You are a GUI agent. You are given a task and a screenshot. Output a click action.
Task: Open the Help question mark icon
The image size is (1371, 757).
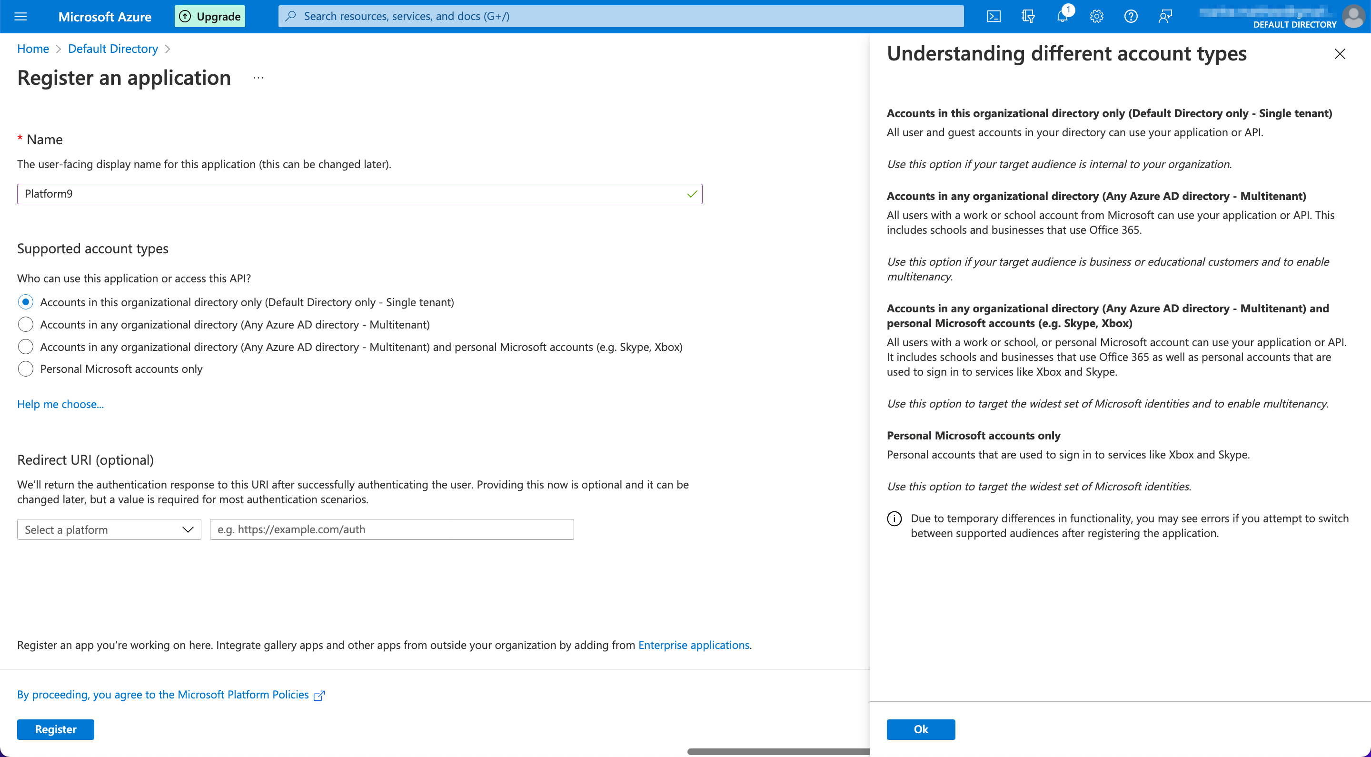point(1131,17)
